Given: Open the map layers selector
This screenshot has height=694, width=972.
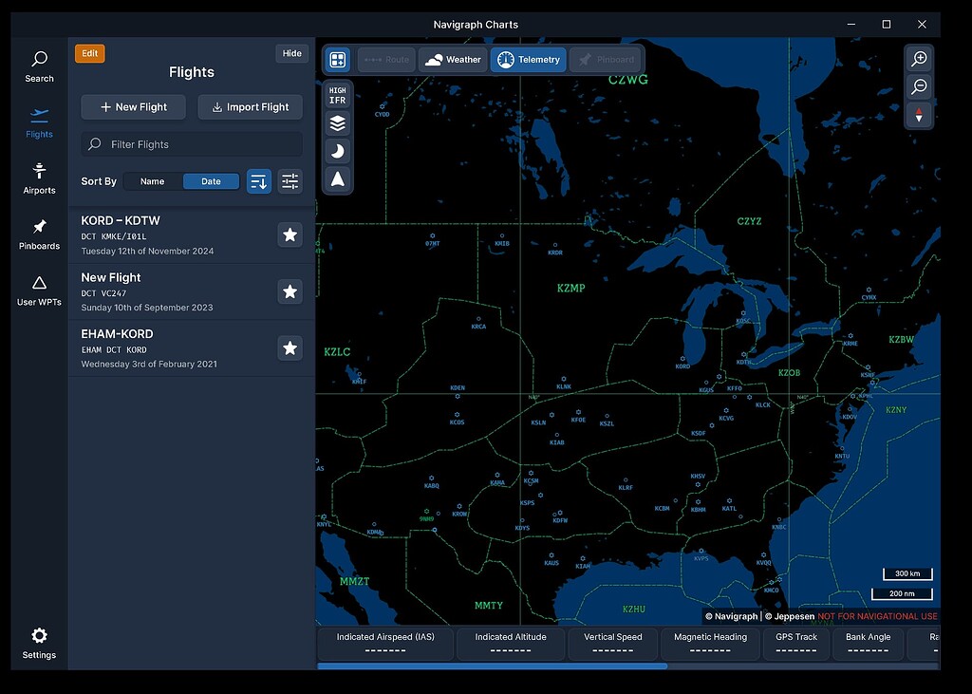Looking at the screenshot, I should click(x=337, y=122).
